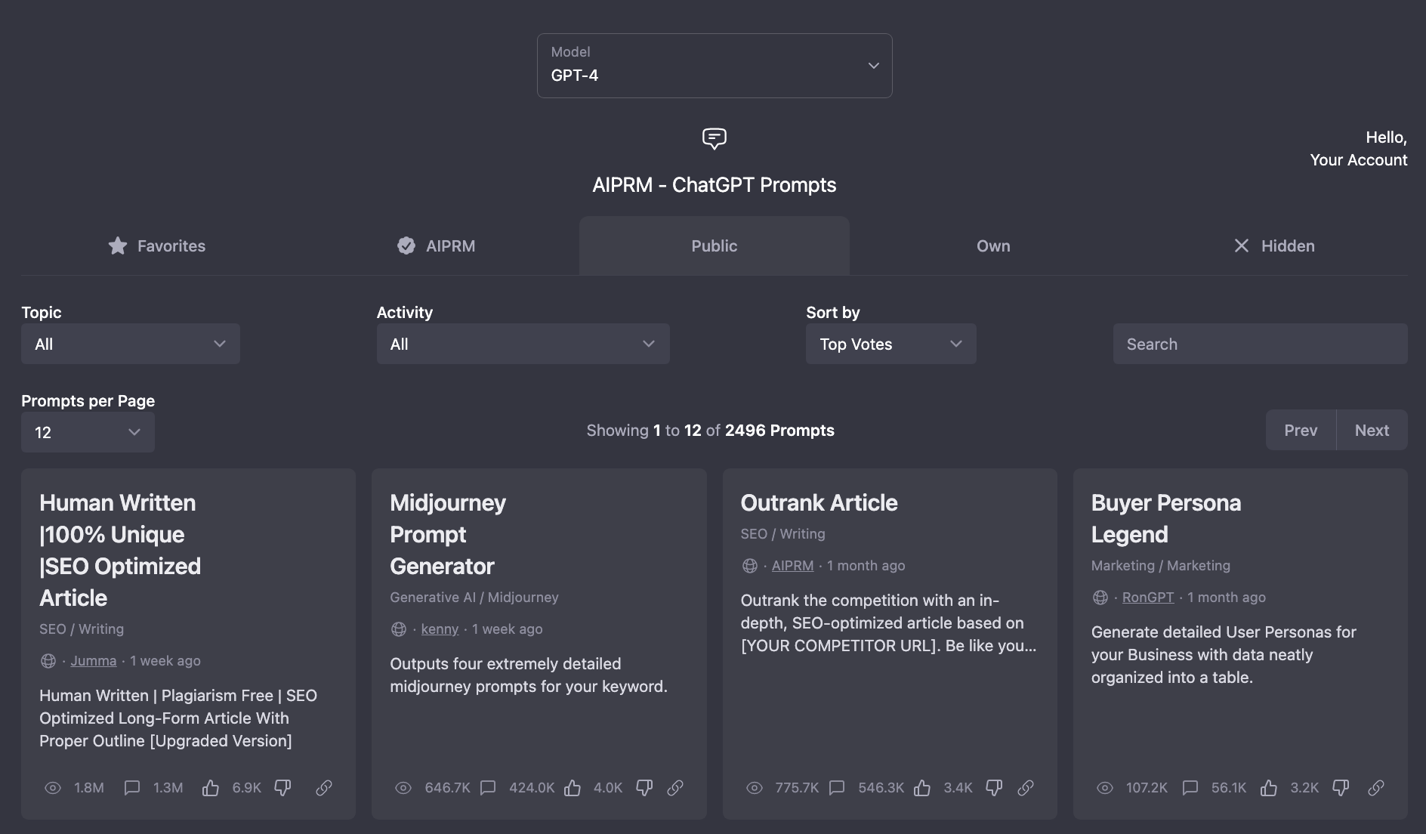Click comments icon on Human Written card
Screen dimensions: 1426x834
132,788
